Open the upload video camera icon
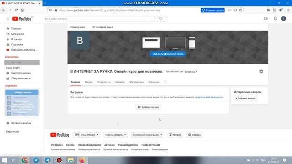This screenshot has height=164, width=292. (266, 19)
